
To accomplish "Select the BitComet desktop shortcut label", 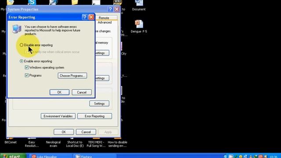I will tap(11, 142).
